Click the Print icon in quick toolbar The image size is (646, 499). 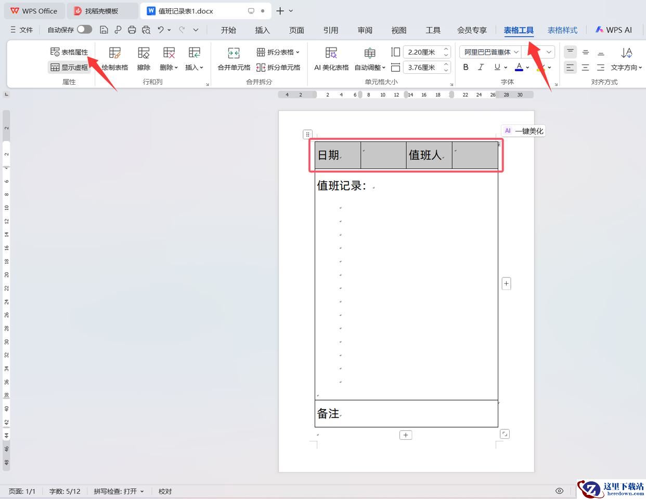(132, 30)
